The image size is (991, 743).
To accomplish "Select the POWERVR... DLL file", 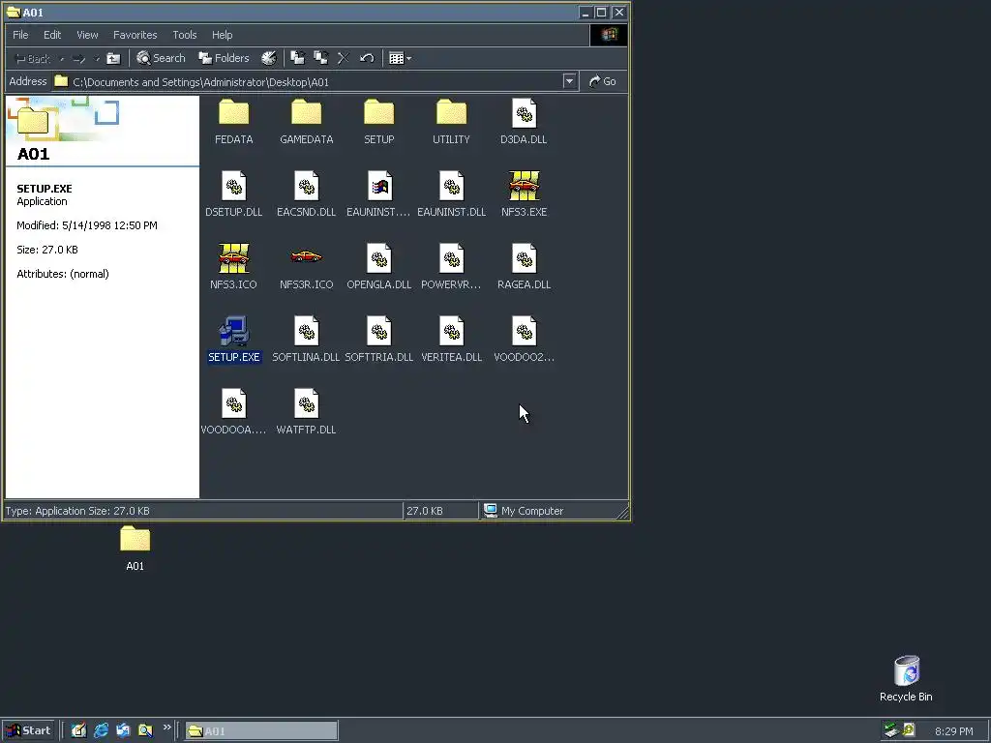I will click(x=451, y=267).
